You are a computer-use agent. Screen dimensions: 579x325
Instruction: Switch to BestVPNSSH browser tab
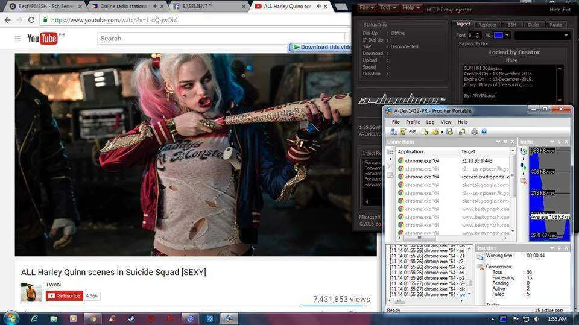[44, 6]
